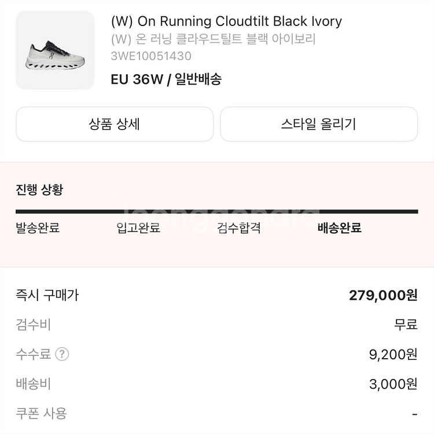The width and height of the screenshot is (434, 434).
Task: Click the 즉시 구매가 label
Action: [x=47, y=295]
